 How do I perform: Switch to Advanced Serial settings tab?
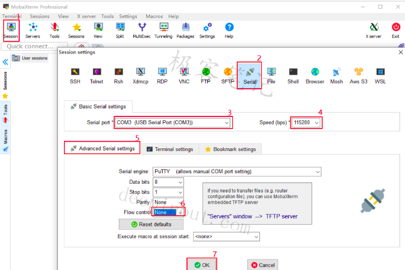point(102,148)
